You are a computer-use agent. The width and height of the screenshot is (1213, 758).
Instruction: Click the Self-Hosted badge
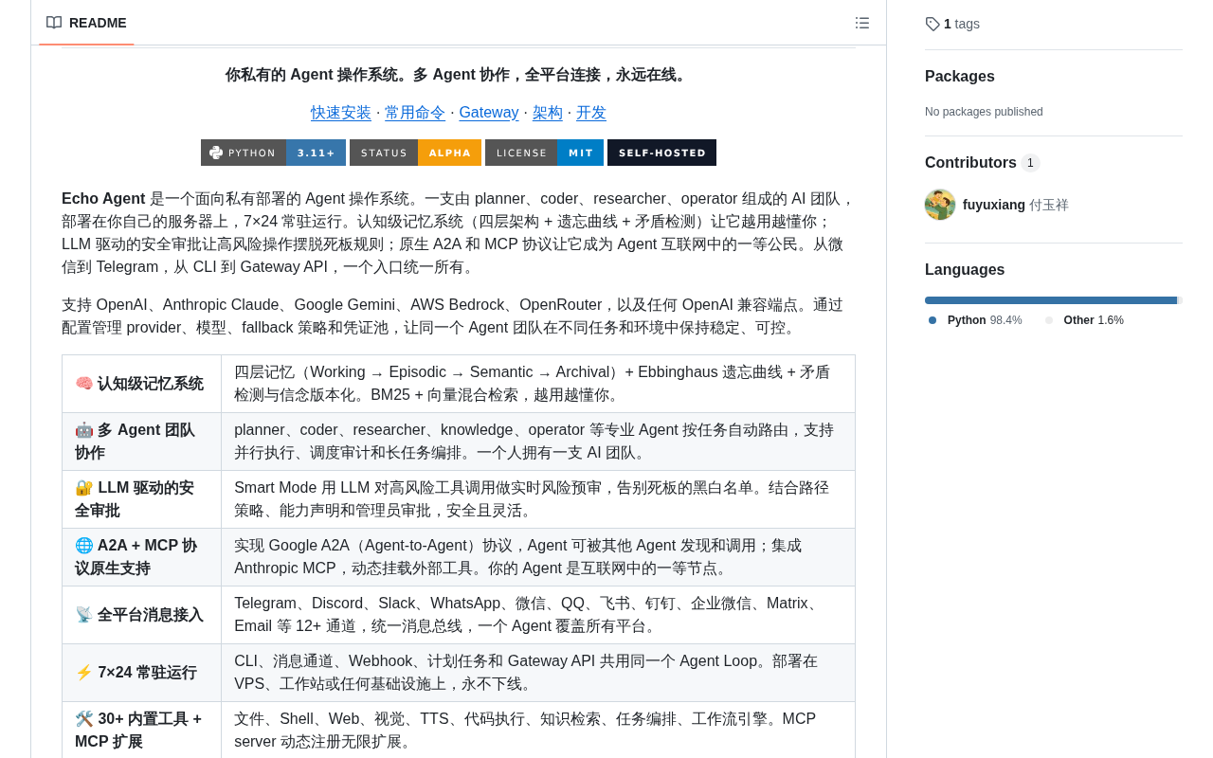[x=661, y=153]
